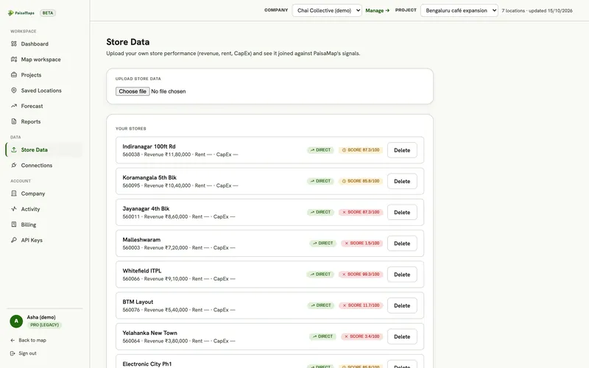589x368 pixels.
Task: Click the Dashboard grid icon
Action: (14, 44)
